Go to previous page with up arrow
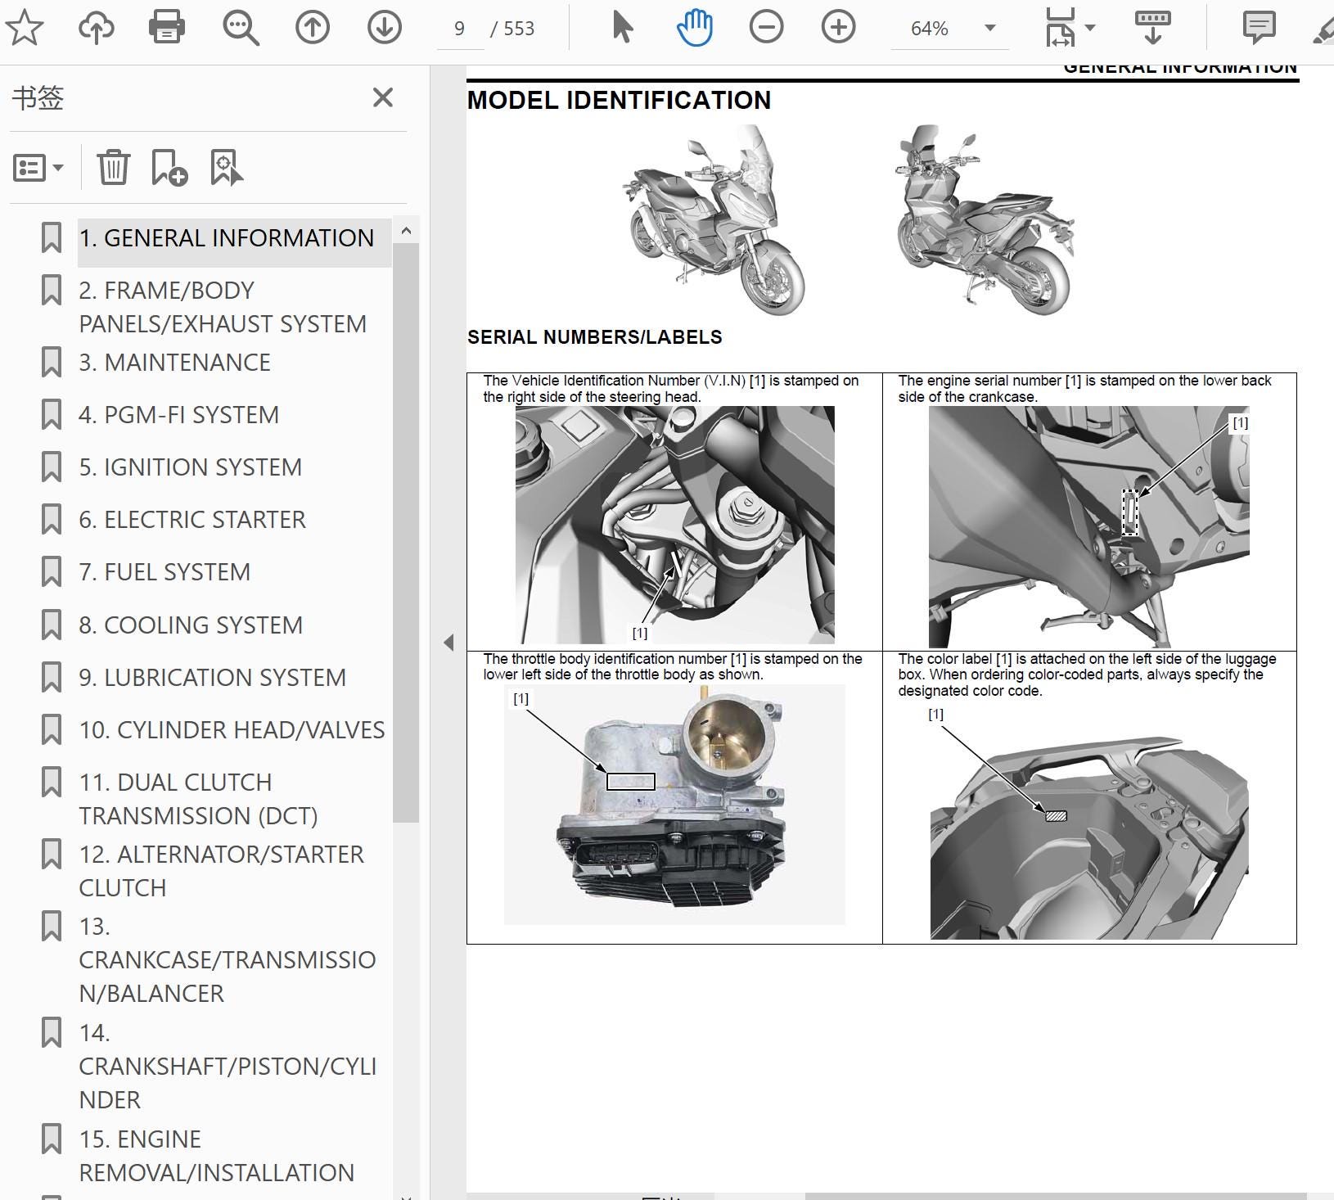This screenshot has height=1200, width=1334. (x=312, y=29)
